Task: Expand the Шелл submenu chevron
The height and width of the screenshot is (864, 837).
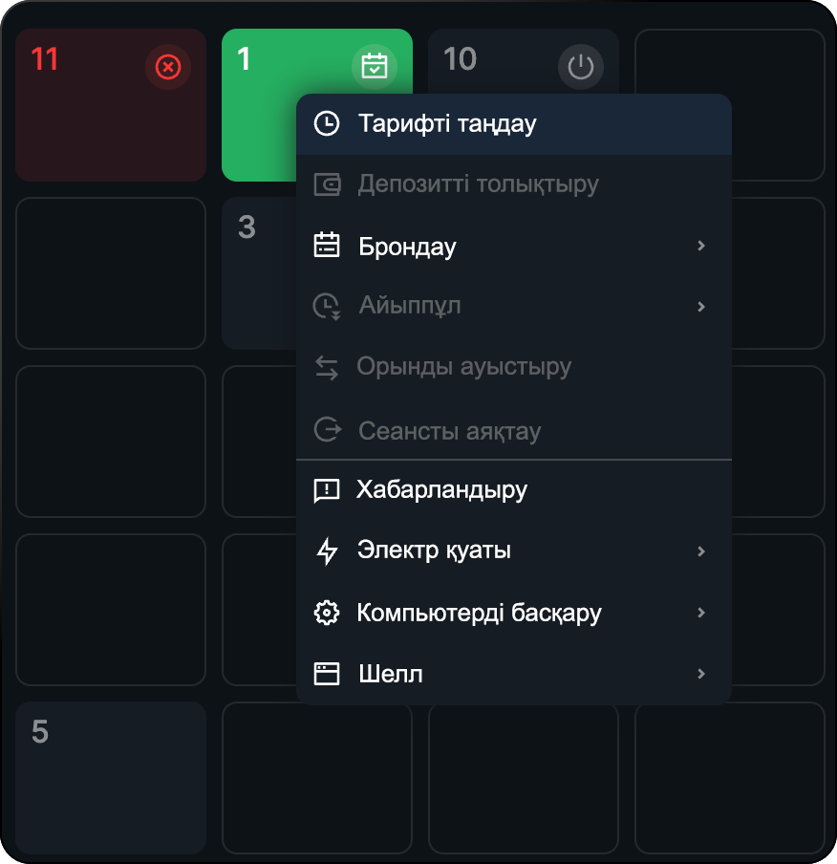Action: point(701,674)
